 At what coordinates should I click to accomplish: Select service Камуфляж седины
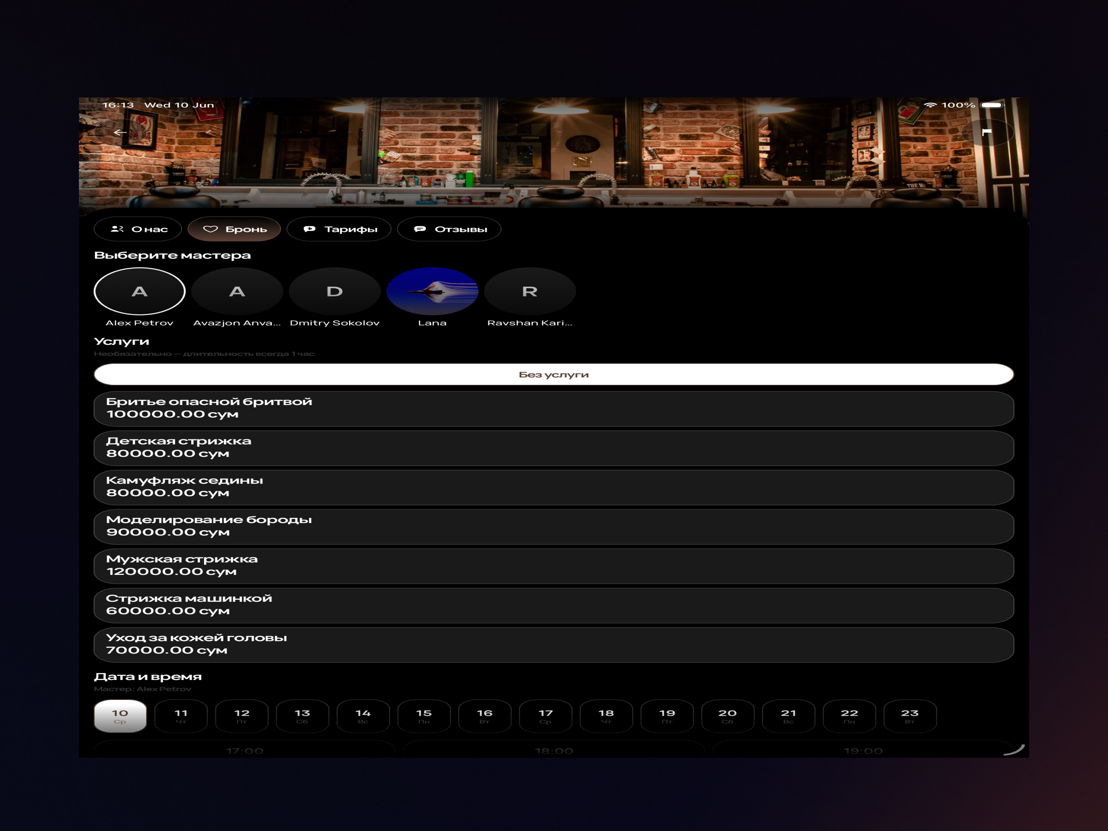pos(554,488)
